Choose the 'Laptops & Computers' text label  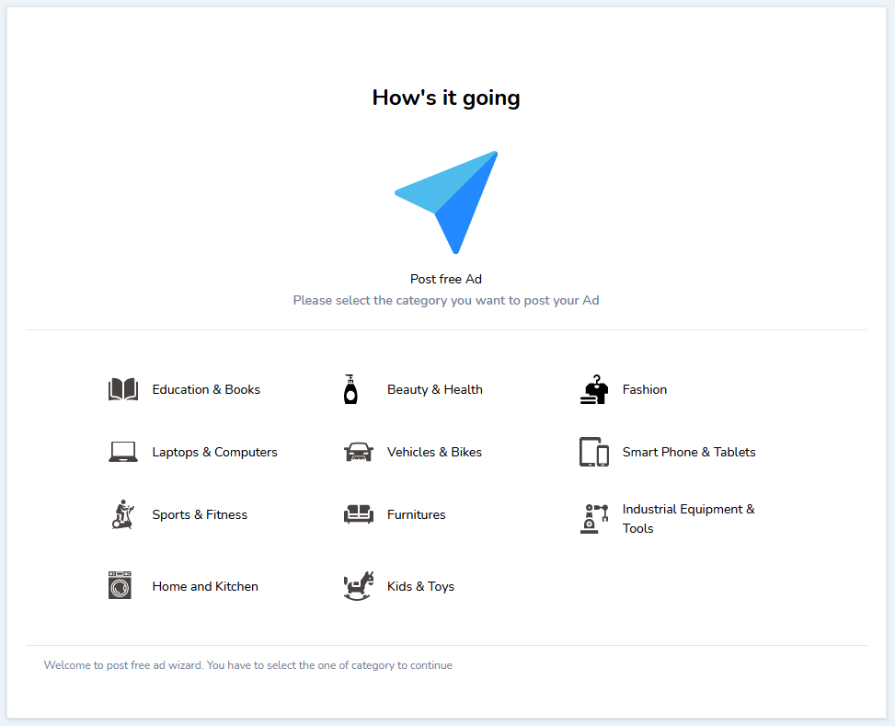tap(214, 452)
